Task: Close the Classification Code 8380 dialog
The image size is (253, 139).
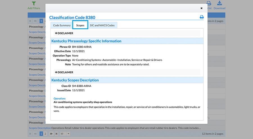Action: [201, 8]
